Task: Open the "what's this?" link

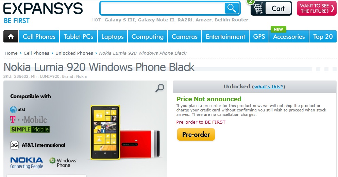Action: click(x=269, y=87)
